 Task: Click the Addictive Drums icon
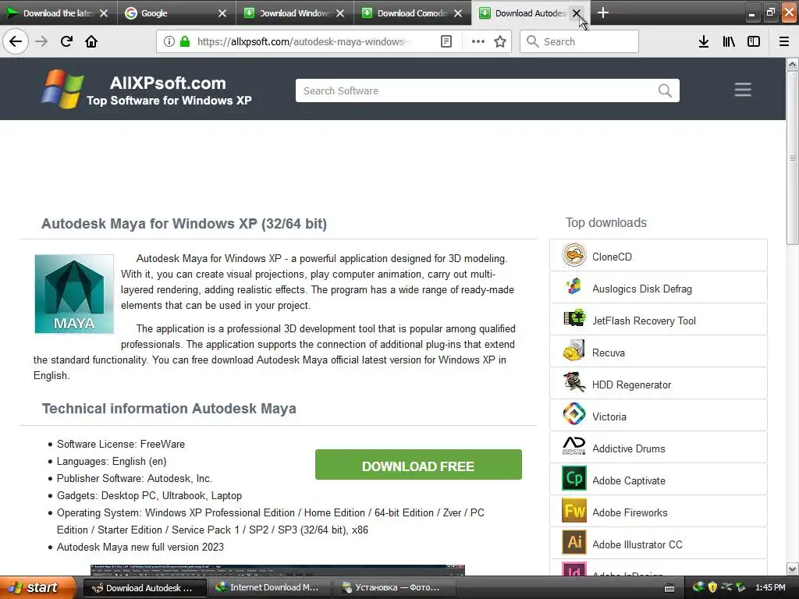pos(574,447)
